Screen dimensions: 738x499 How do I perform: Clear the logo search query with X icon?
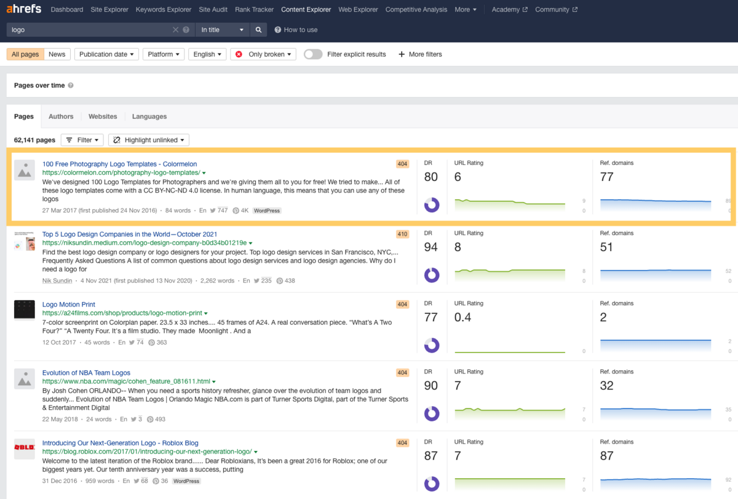click(x=175, y=30)
